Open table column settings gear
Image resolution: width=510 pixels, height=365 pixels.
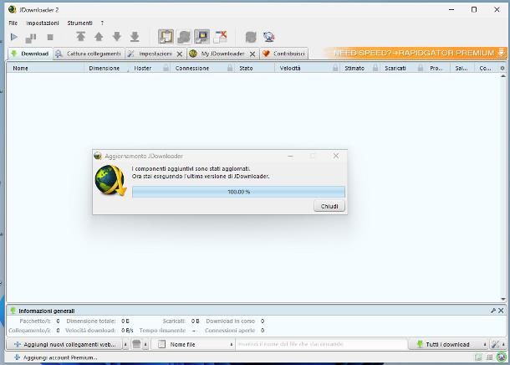502,68
